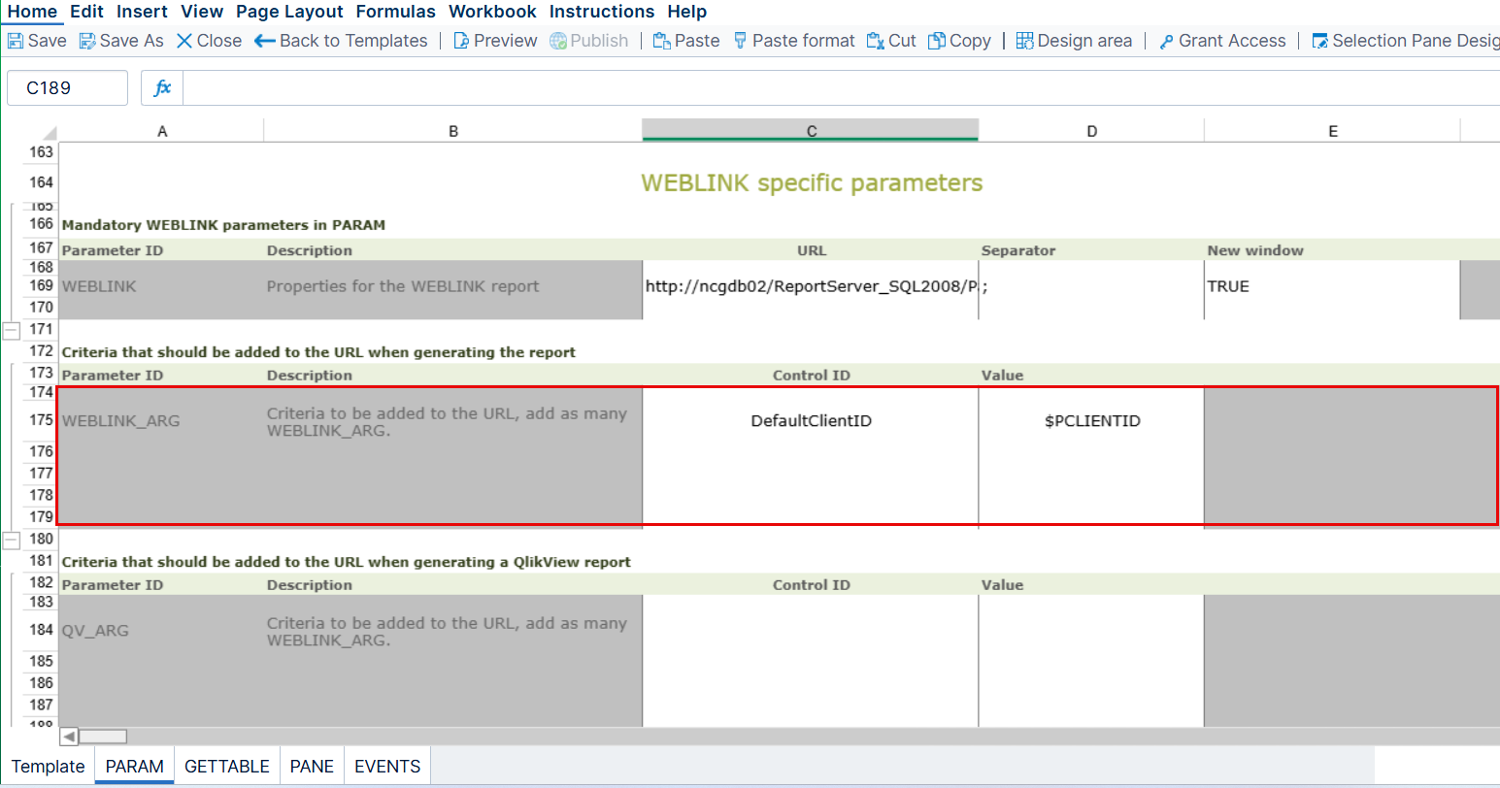The image size is (1500, 788).
Task: Select column C header
Action: [x=811, y=131]
